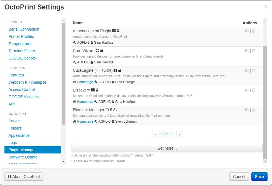Open Printer Profiles settings
The image size is (272, 186).
(21, 36)
